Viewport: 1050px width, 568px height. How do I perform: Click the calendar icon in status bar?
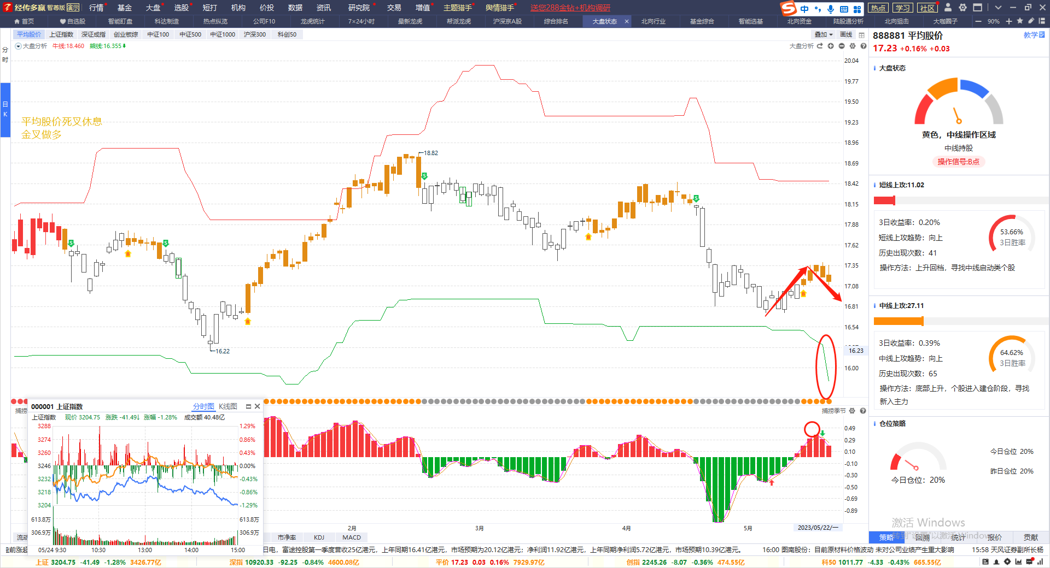(985, 562)
